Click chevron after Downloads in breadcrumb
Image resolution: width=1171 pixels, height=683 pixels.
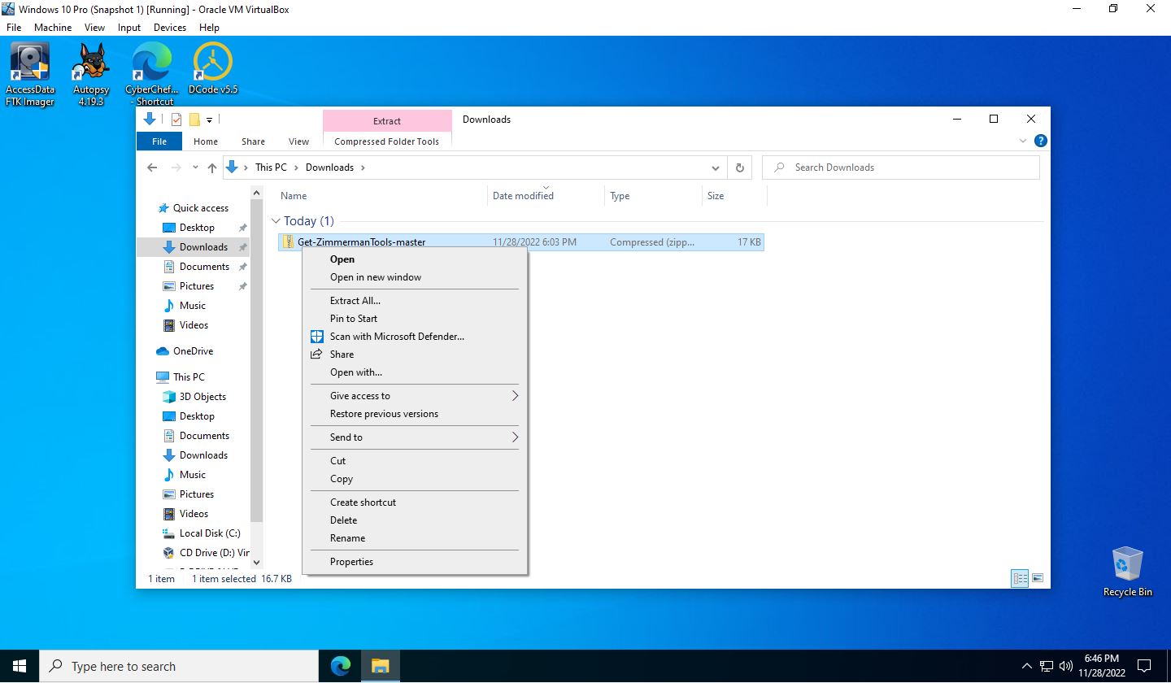pyautogui.click(x=363, y=167)
